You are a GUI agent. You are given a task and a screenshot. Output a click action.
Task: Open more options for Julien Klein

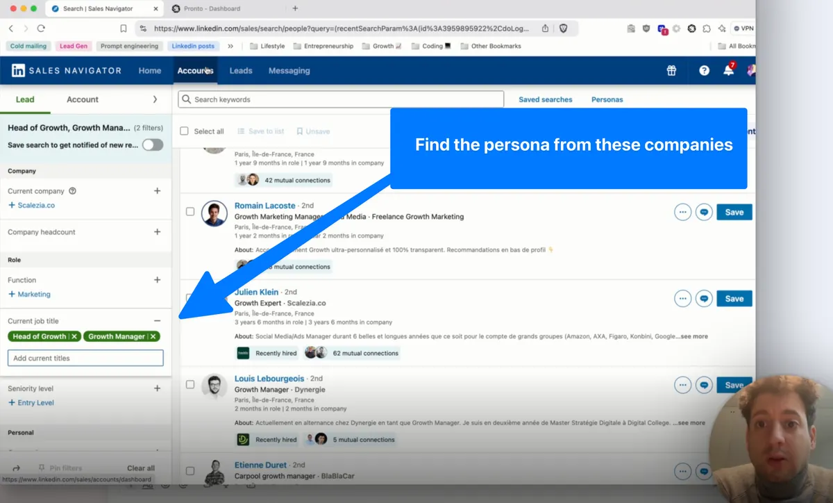[x=682, y=299]
